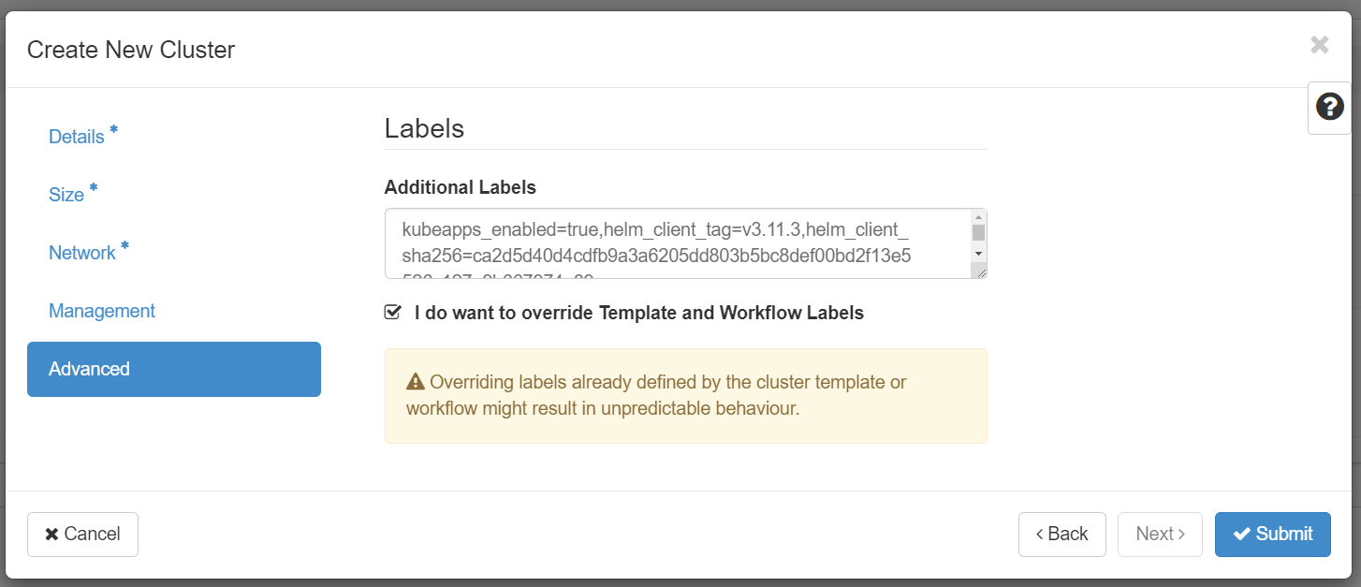The height and width of the screenshot is (587, 1361).
Task: Switch to the Size step
Action: [x=66, y=195]
